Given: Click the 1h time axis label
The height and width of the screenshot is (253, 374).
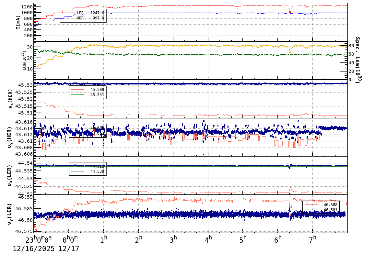Looking at the screenshot, I should 103,239.
